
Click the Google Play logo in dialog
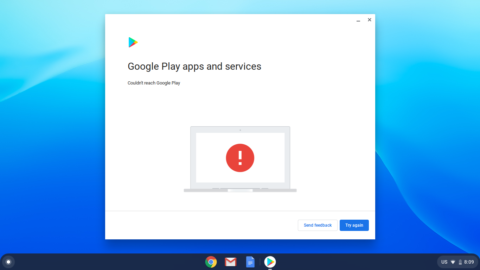tap(133, 42)
